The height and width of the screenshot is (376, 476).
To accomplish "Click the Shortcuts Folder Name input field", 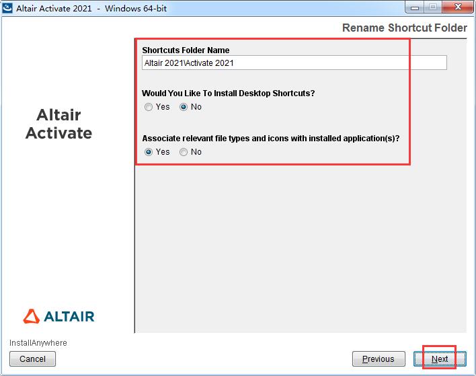I will [x=294, y=63].
